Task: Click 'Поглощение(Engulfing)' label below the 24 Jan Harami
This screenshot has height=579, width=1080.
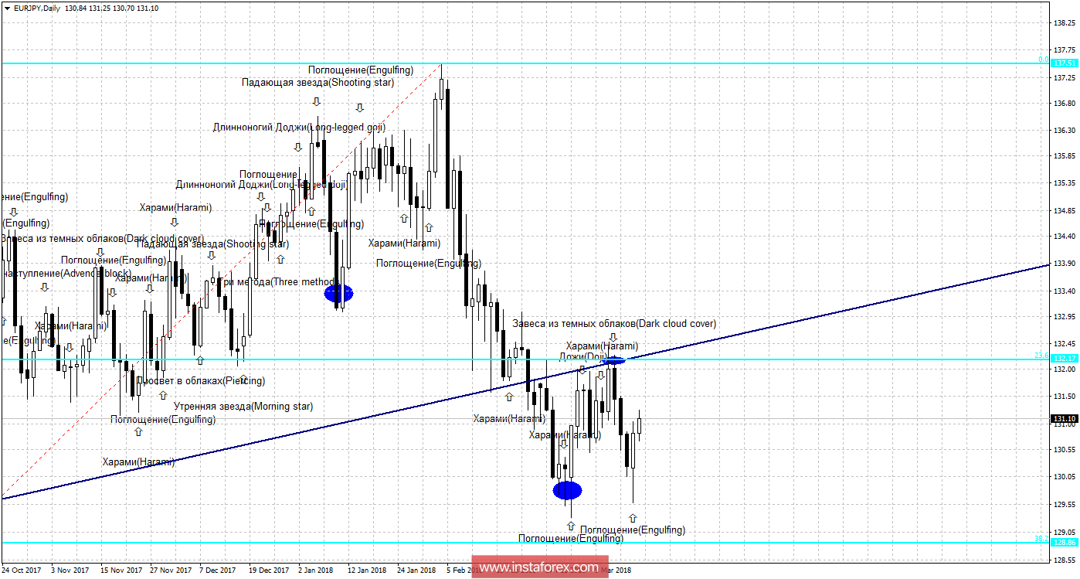Action: point(429,263)
